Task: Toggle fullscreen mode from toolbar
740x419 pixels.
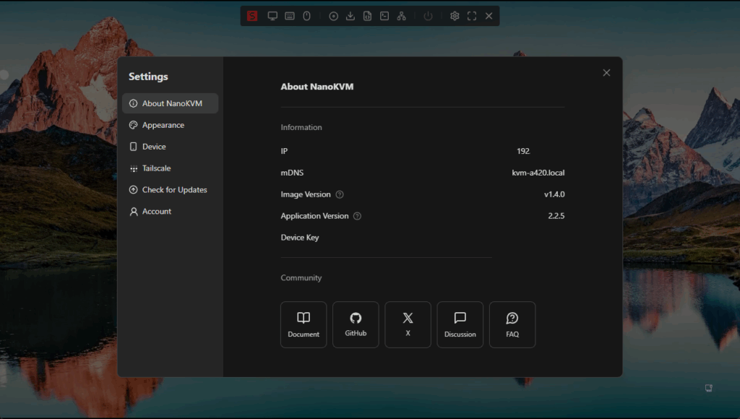Action: click(472, 16)
